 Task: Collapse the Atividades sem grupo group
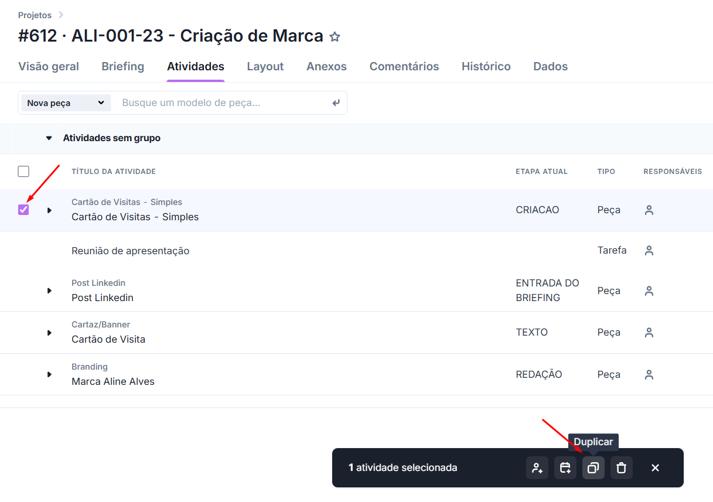click(x=49, y=138)
